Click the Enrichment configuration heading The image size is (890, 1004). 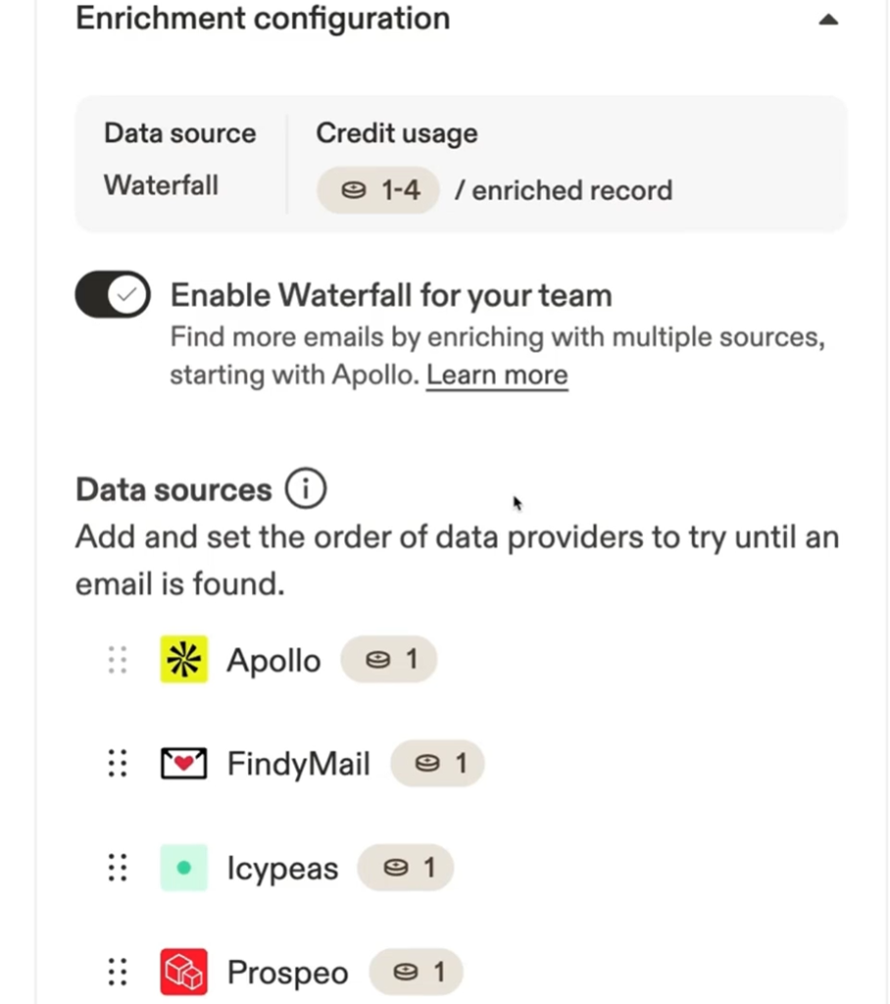[263, 19]
